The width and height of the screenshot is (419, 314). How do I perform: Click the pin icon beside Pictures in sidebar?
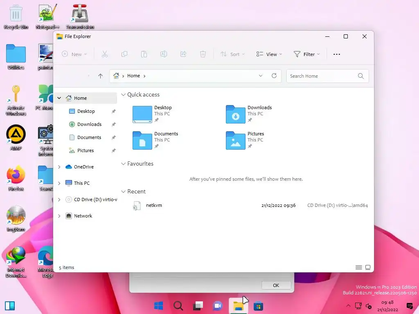click(114, 150)
